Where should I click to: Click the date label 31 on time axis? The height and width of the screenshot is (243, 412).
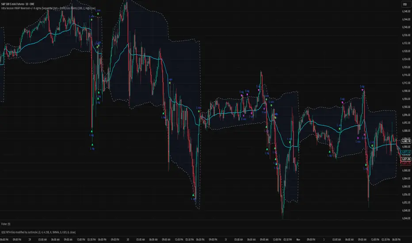226,239
